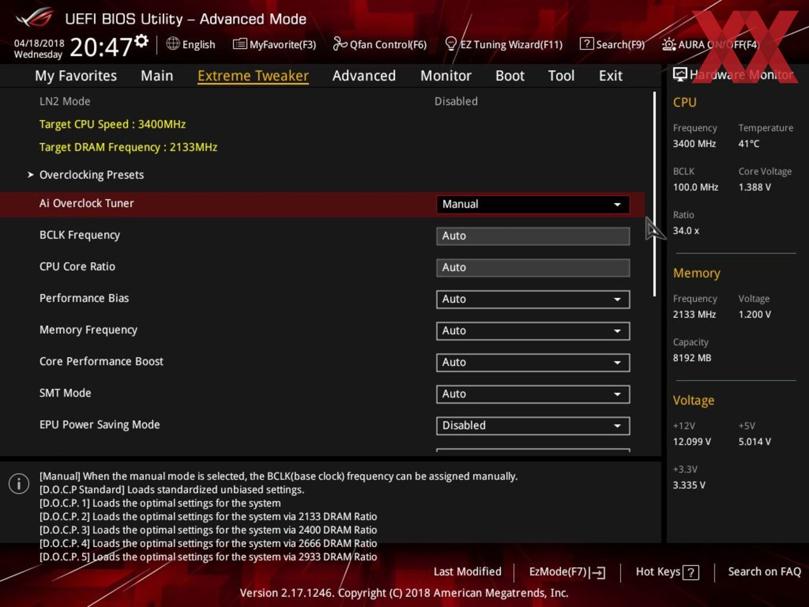
Task: Select the LN2 Mode label
Action: pos(65,101)
